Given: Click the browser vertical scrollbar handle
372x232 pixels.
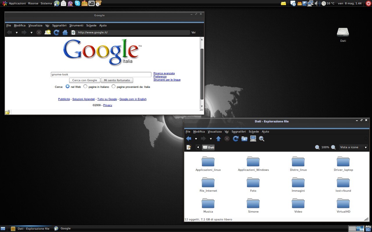Looking at the screenshot, I should point(202,74).
